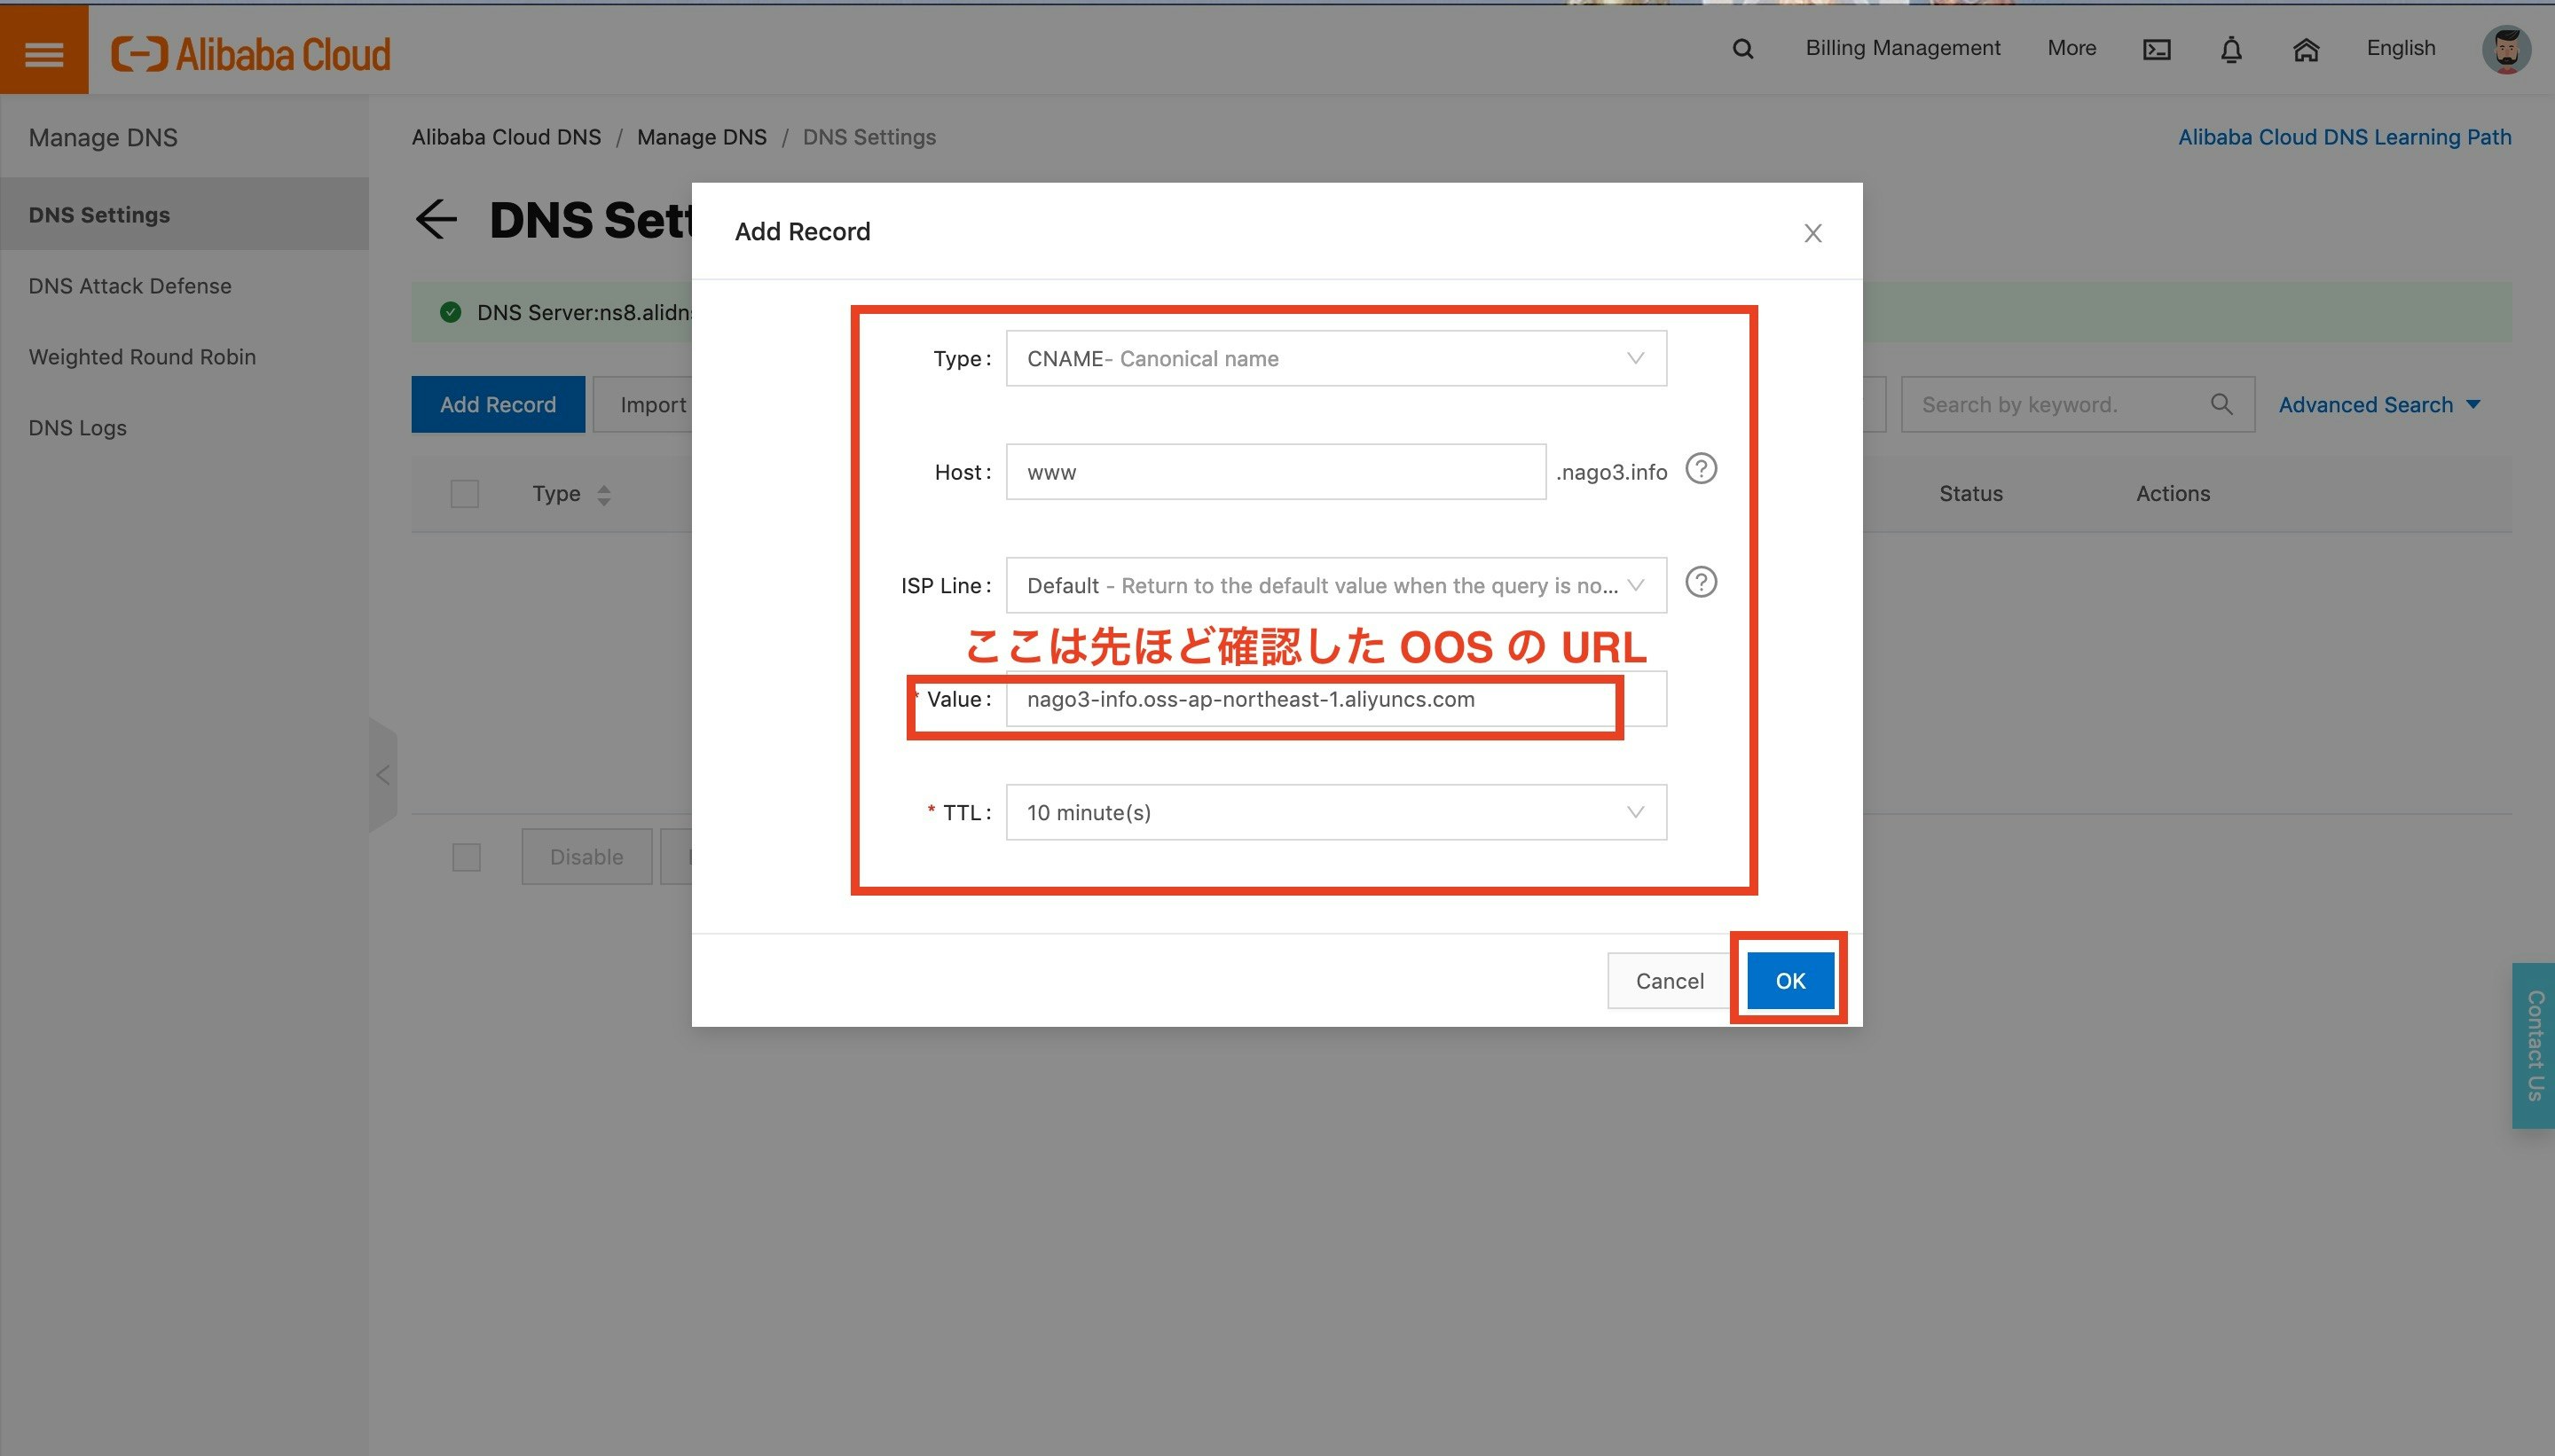Screen dimensions: 2555x1456
Task: Click the .nago3.info domain suffix text
Action: [x=1611, y=472]
